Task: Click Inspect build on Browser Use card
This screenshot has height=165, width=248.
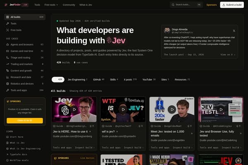Action: pyautogui.click(x=231, y=148)
